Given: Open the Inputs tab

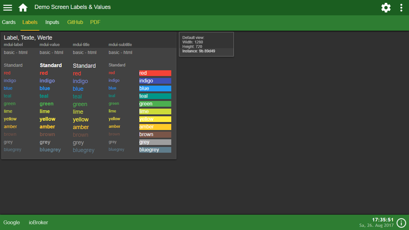Looking at the screenshot, I should [52, 22].
